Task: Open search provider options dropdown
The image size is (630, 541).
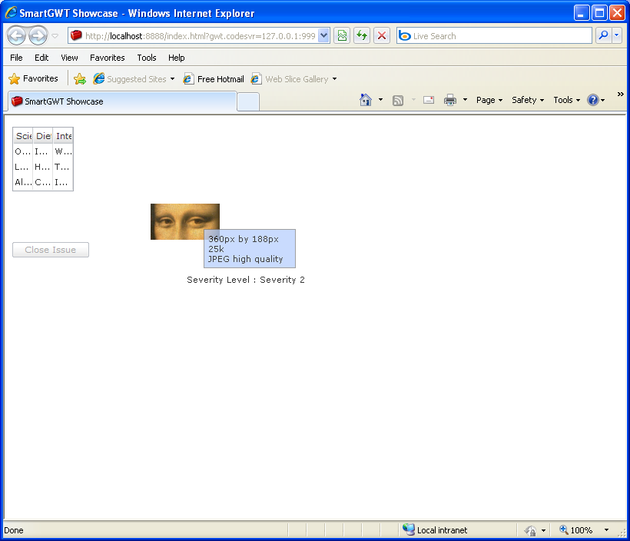Action: (x=617, y=36)
